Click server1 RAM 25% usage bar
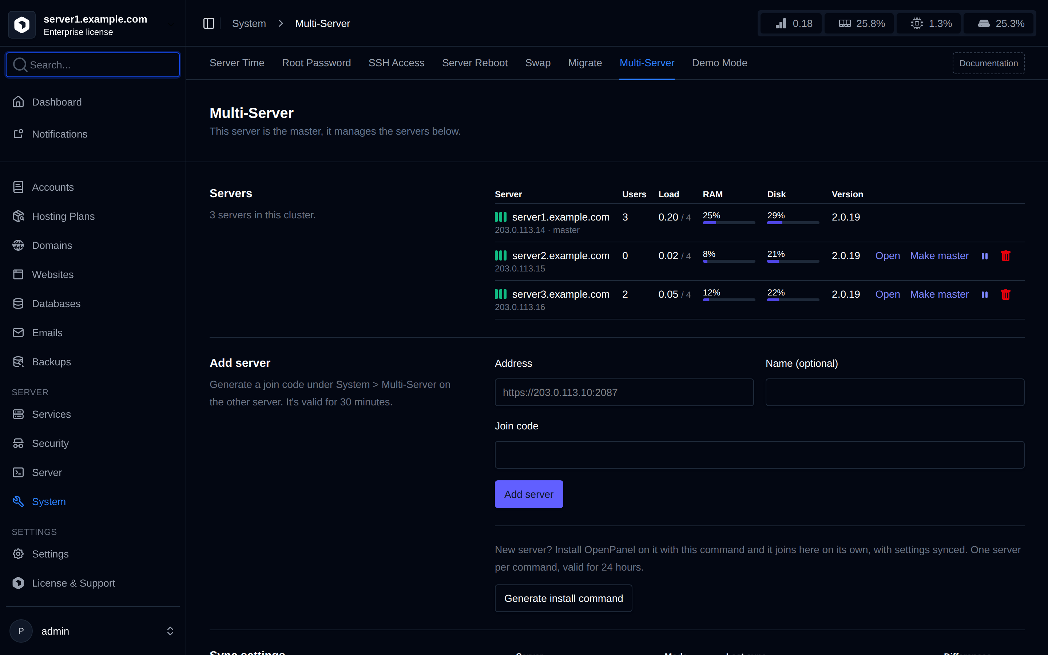This screenshot has width=1048, height=655. (x=729, y=223)
